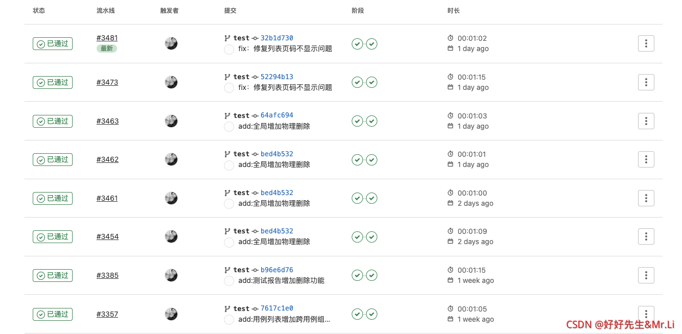682x334 pixels.
Task: Open the three-dot actions menu for pipeline #3463
Action: [x=646, y=121]
